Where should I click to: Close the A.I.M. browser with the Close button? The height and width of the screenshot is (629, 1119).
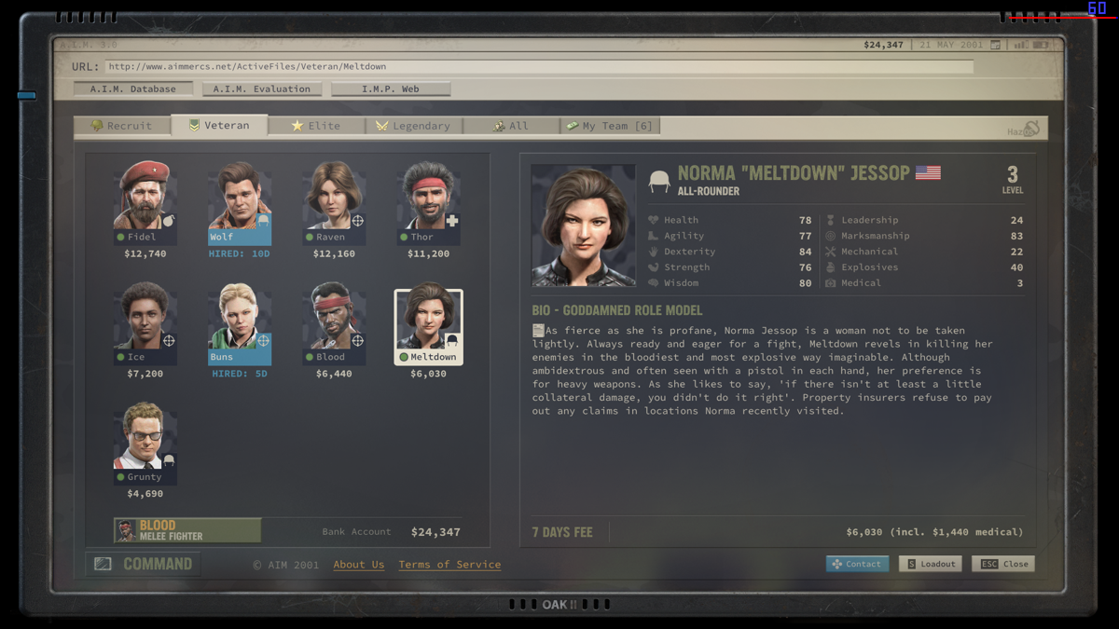[1003, 564]
